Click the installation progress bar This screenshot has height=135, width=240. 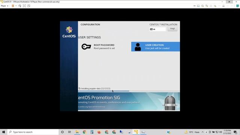129,91
